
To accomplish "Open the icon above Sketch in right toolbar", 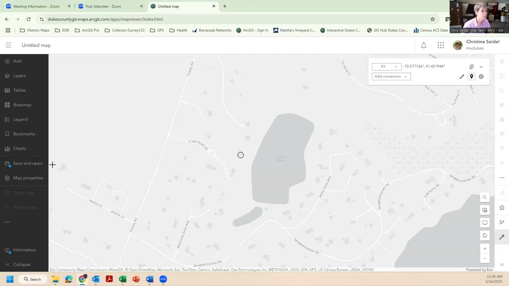I will (502, 208).
